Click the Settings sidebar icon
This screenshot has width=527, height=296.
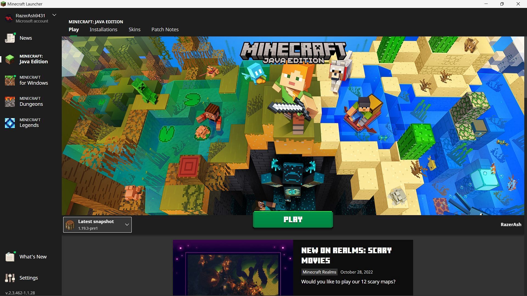click(10, 278)
